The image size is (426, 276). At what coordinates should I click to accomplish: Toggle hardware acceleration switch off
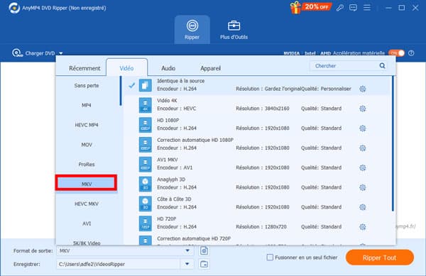[x=396, y=53]
